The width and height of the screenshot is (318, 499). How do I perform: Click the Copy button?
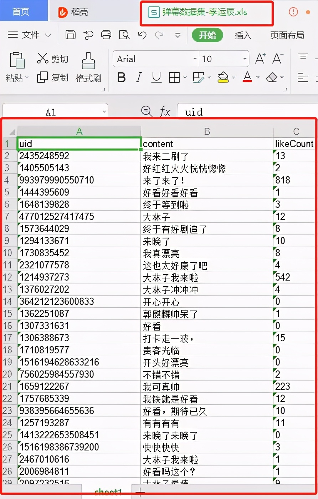[x=52, y=77]
